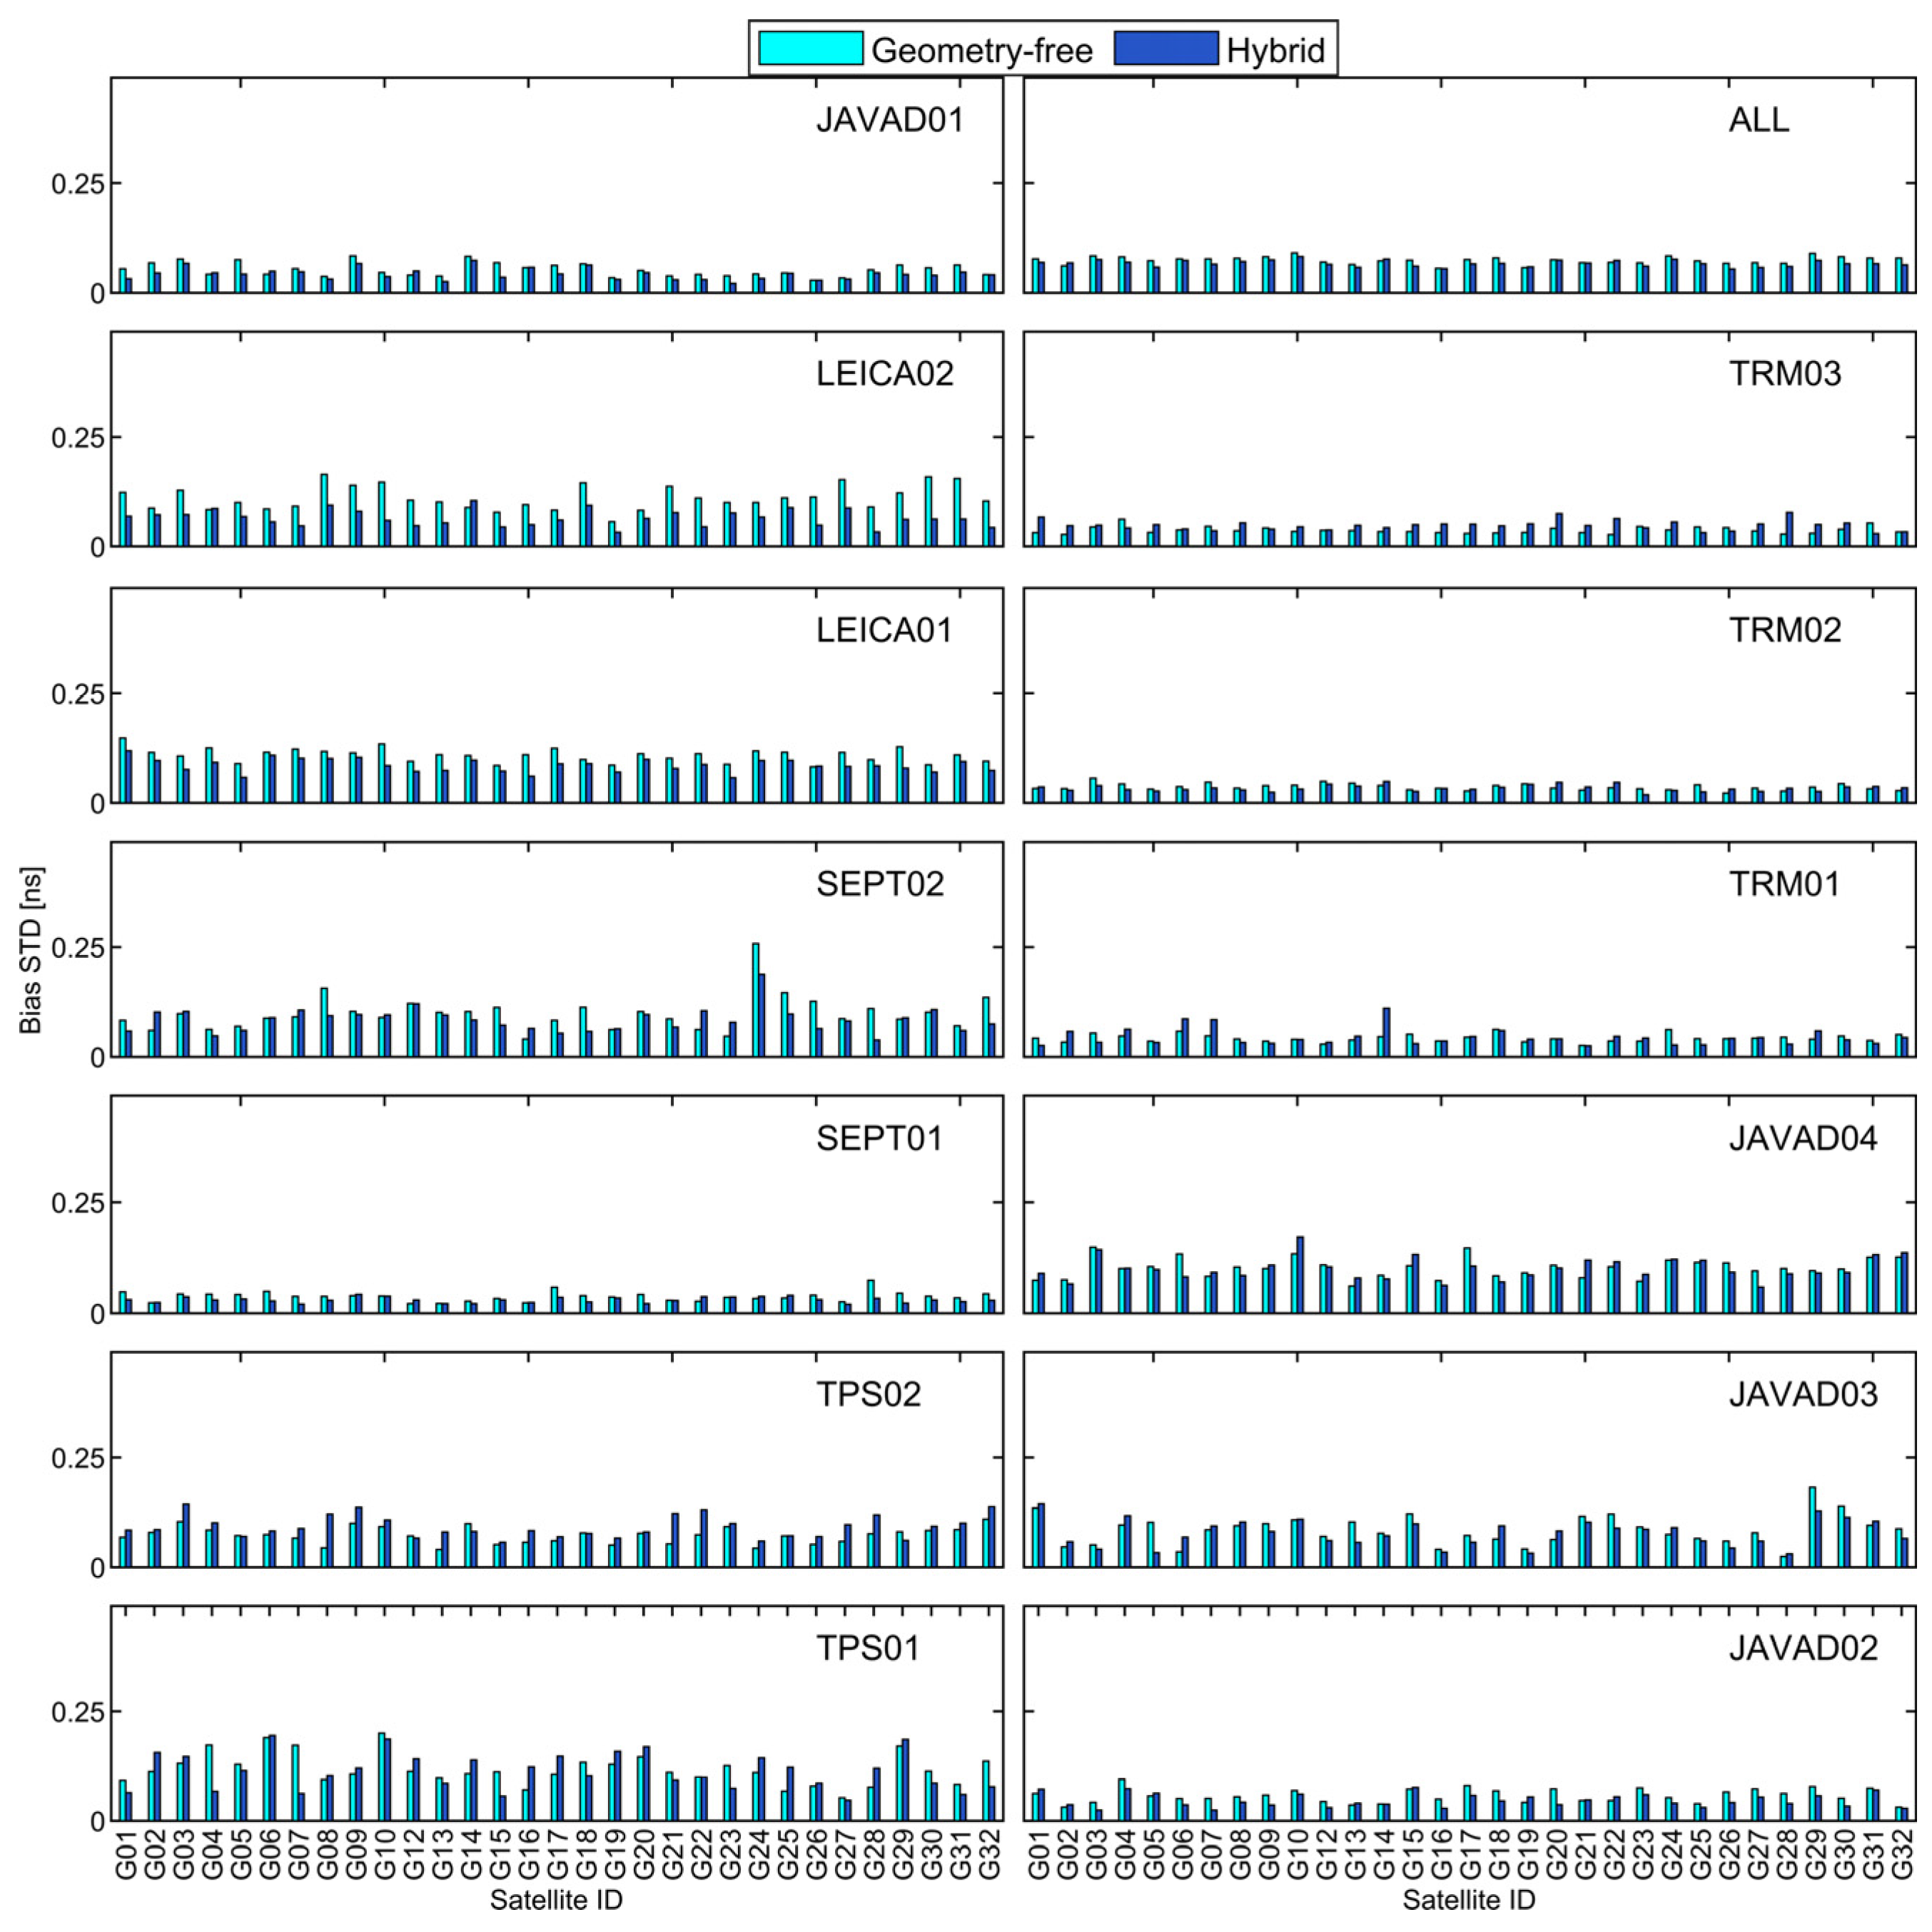The height and width of the screenshot is (1932, 1932).
Task: Click the left Satellite ID axis label
Action: 556,1900
